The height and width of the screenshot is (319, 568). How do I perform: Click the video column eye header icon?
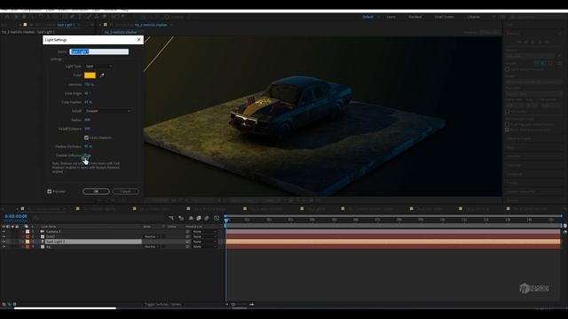pyautogui.click(x=4, y=227)
